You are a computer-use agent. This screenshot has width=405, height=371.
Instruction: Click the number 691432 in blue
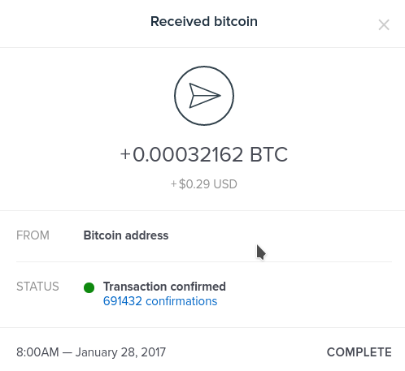(123, 301)
